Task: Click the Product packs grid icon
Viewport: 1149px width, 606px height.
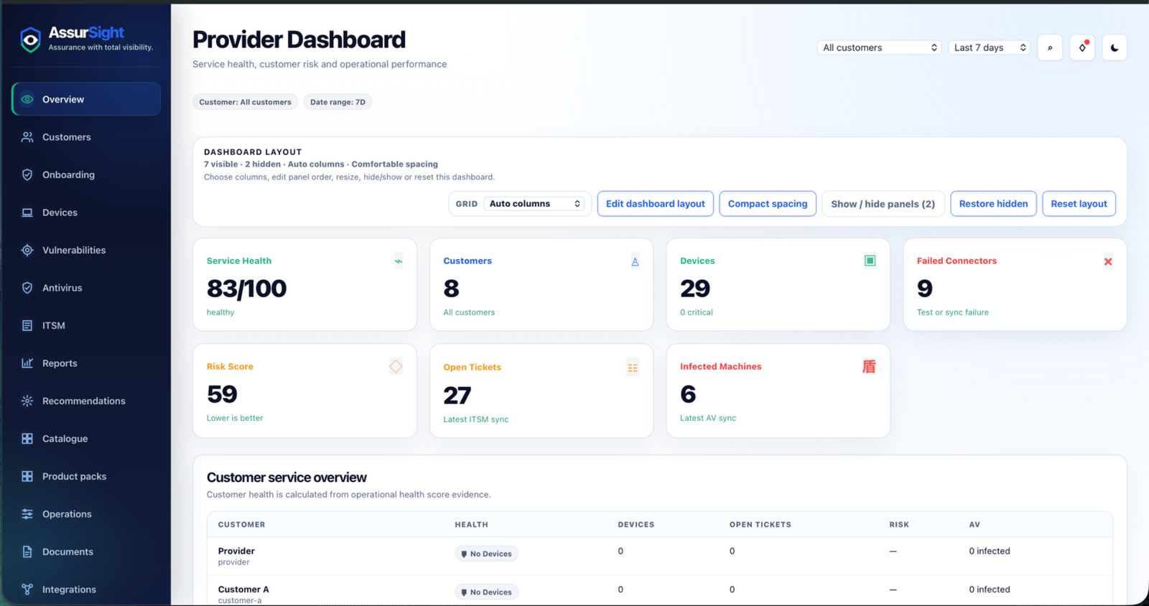Action: pyautogui.click(x=27, y=476)
